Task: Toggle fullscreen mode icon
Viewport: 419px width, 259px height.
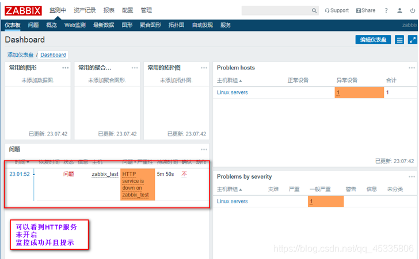Action: click(x=412, y=40)
